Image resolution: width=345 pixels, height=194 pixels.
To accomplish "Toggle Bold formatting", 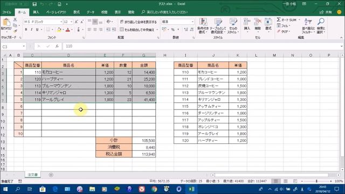I will tap(26, 30).
